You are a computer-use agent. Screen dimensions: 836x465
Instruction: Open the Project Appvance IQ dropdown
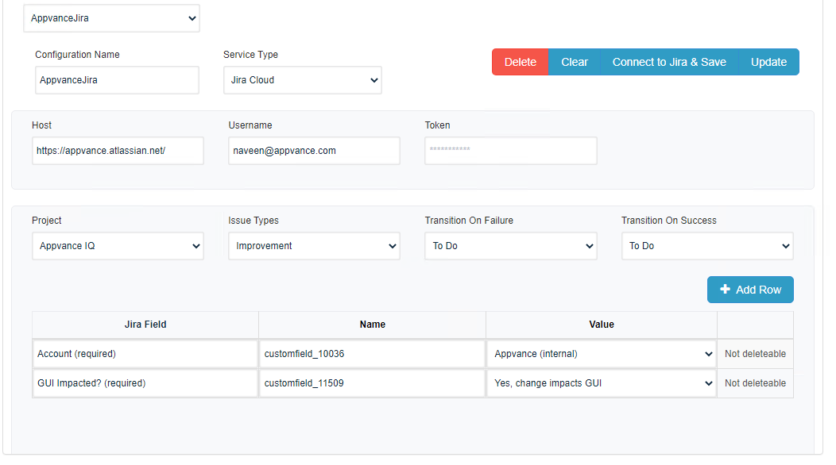click(118, 246)
